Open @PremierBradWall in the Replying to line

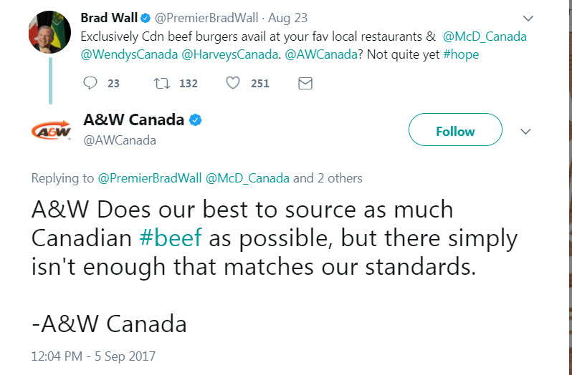149,178
